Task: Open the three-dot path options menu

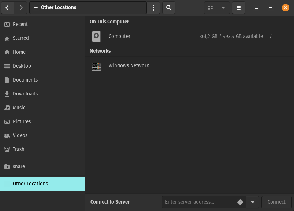Action: [153, 8]
